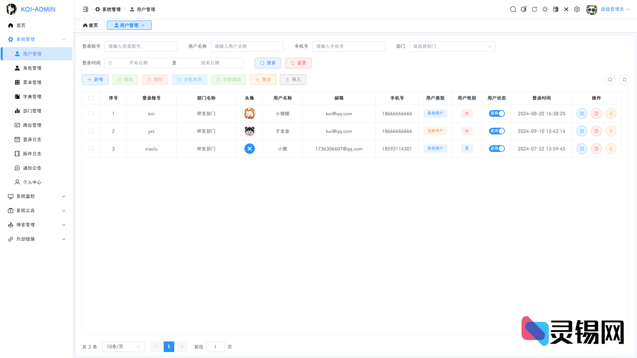Screen dimensions: 637x358
Task: Check the select-all checkbox in table header
Action: (x=91, y=98)
